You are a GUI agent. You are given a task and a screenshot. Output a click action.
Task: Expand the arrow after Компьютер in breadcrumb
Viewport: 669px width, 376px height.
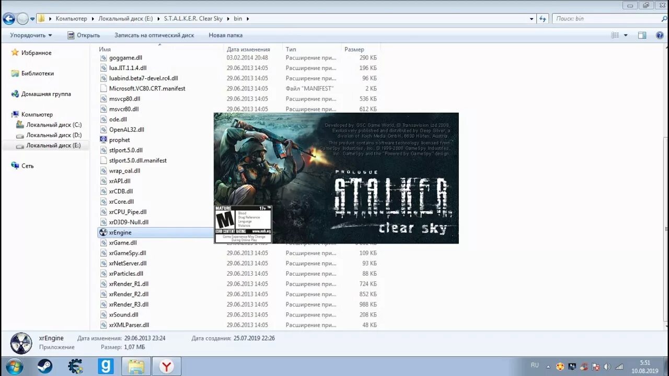coord(93,18)
